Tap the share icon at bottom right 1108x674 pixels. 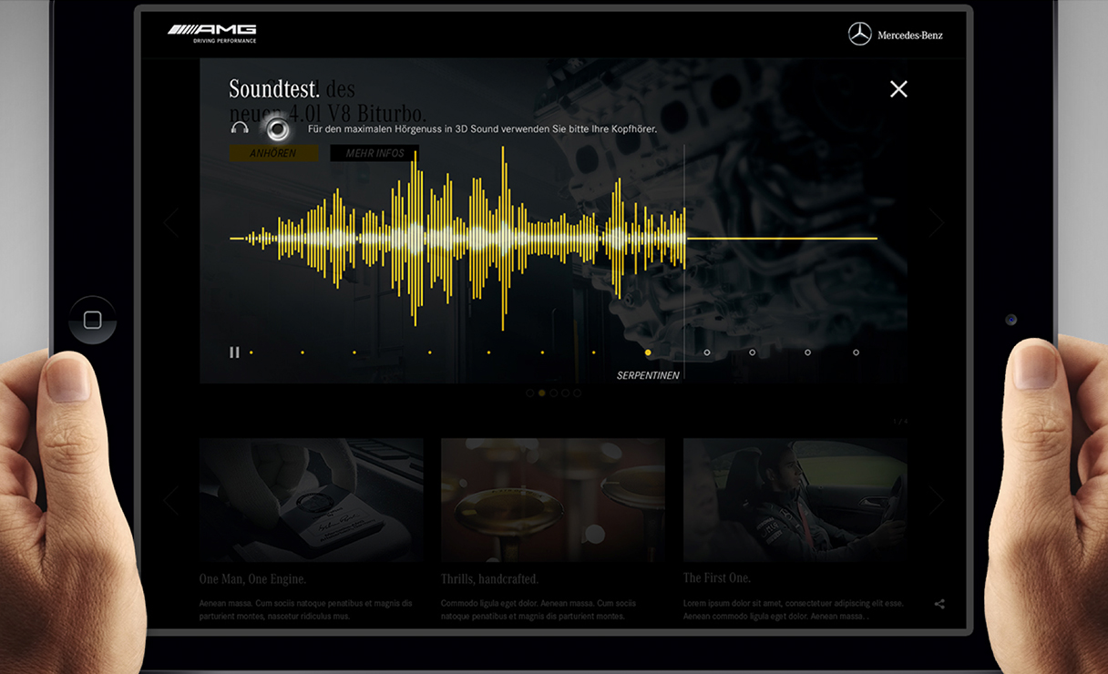pos(939,604)
